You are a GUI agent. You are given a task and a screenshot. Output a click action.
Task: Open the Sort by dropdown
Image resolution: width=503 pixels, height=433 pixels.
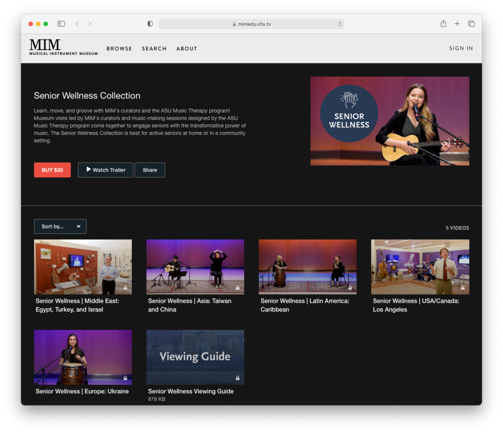pyautogui.click(x=60, y=226)
